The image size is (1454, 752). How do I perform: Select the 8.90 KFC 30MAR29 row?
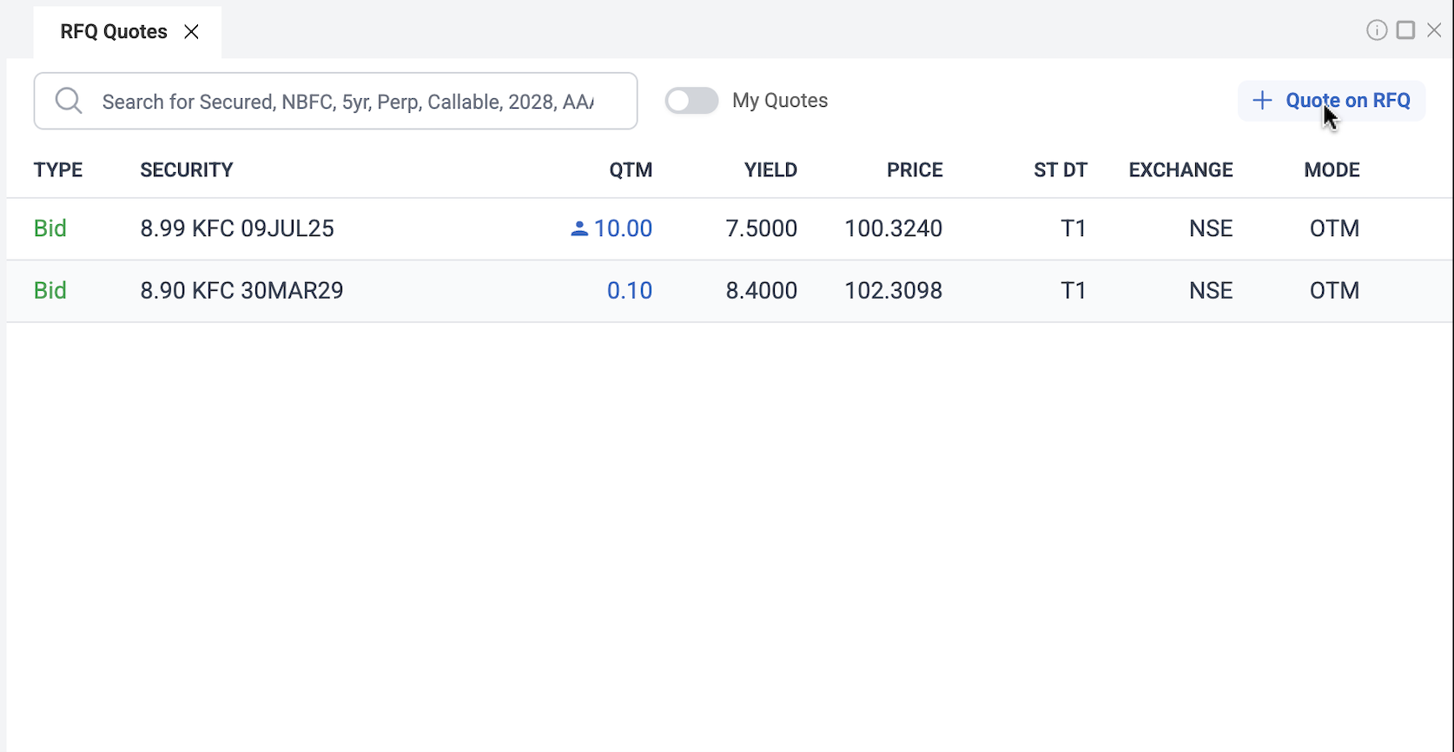pos(241,290)
